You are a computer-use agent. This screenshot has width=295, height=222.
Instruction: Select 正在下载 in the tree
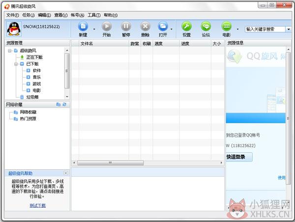coord(34,57)
